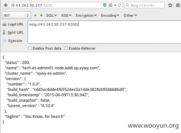
Task: Click the bookmark star icon
Action: [170, 5]
